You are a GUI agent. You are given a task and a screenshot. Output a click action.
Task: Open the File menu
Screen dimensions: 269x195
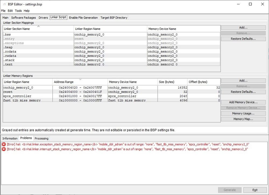coord(3,11)
